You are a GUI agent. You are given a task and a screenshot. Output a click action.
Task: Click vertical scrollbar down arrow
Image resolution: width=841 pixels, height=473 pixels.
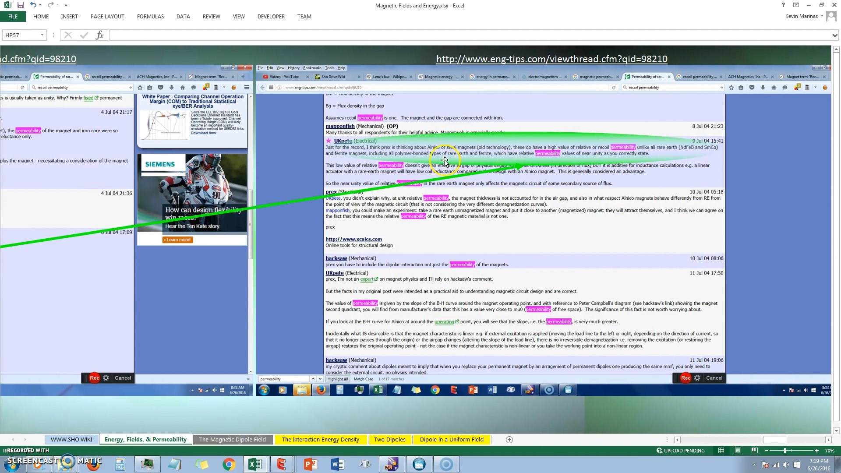pos(836,431)
